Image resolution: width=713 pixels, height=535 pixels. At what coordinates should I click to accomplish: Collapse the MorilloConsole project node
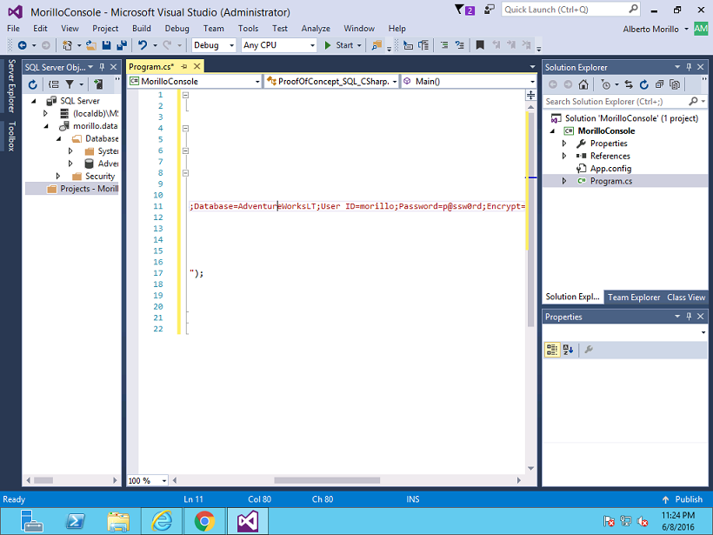pyautogui.click(x=553, y=131)
